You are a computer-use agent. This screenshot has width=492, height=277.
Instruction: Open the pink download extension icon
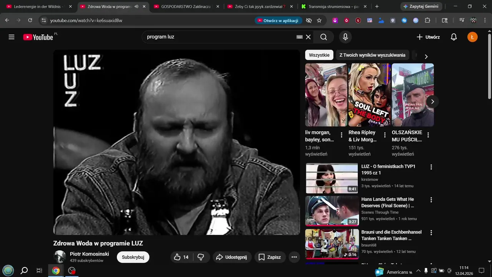click(335, 20)
